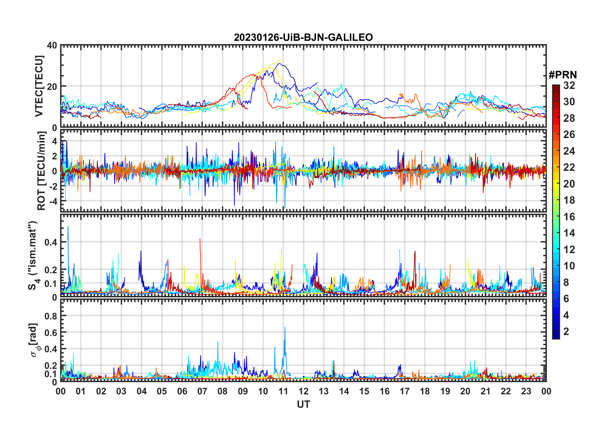Click colorbar tick label 28
Image resolution: width=607 pixels, height=424 pixels.
click(x=569, y=118)
